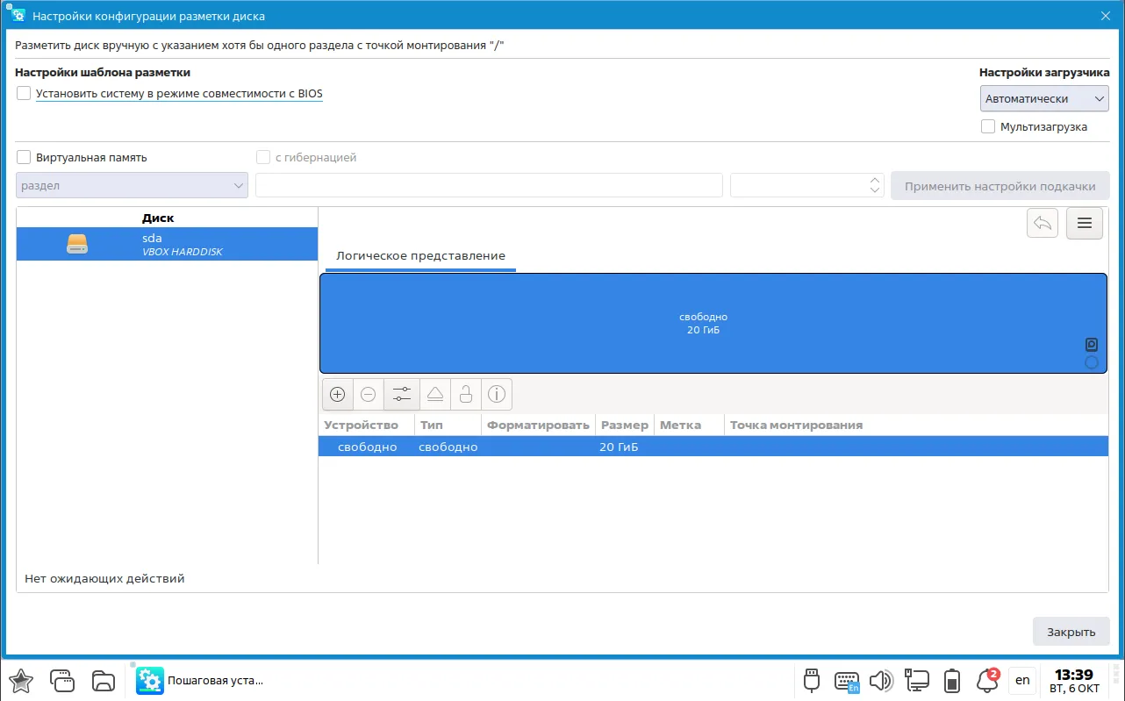Click the battery tray icon
Screen dimensions: 1125x701
coord(952,680)
